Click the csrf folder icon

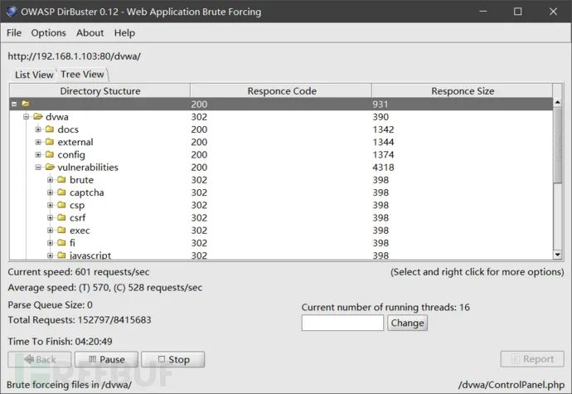tap(61, 217)
